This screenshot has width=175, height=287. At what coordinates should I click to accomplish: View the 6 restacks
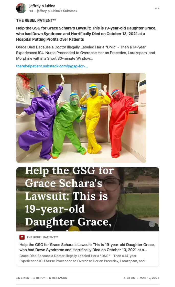tap(58, 278)
